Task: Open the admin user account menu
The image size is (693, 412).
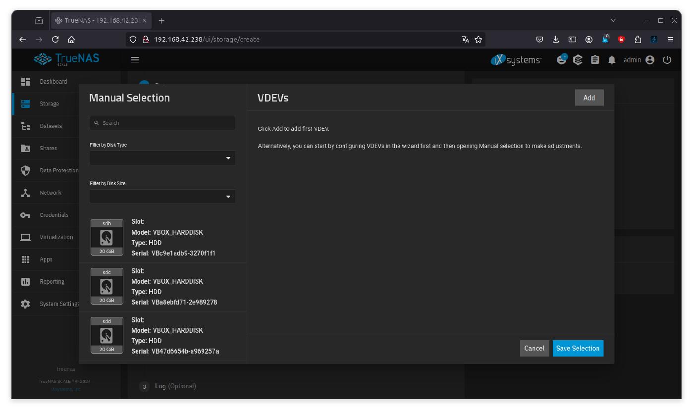Action: tap(639, 60)
